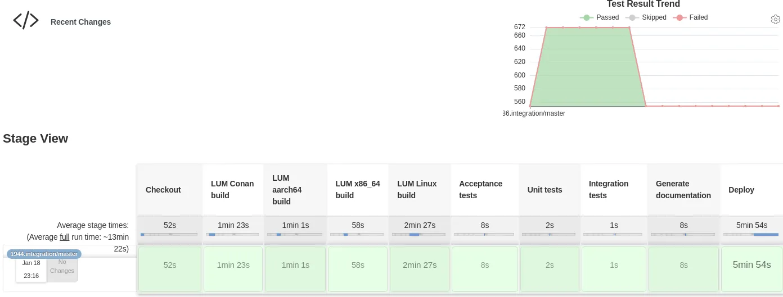Open the Unit tests cell showing 2s

(x=550, y=269)
